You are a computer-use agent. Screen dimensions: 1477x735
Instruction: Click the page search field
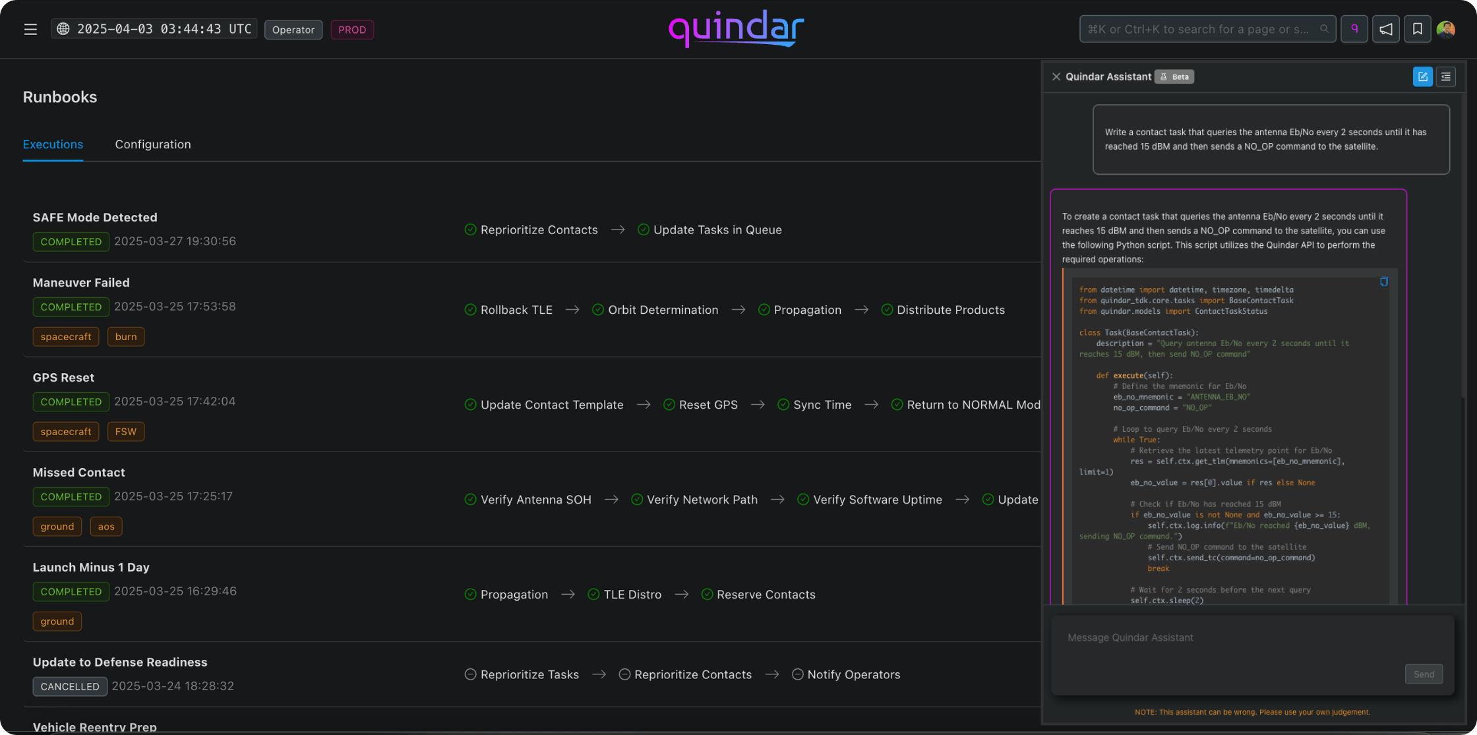pyautogui.click(x=1199, y=29)
